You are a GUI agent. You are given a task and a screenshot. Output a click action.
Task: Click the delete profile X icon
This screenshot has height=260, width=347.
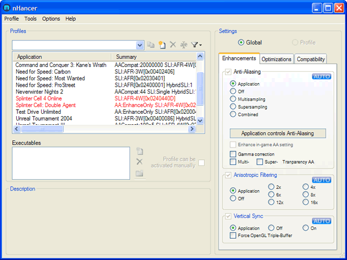(173, 44)
